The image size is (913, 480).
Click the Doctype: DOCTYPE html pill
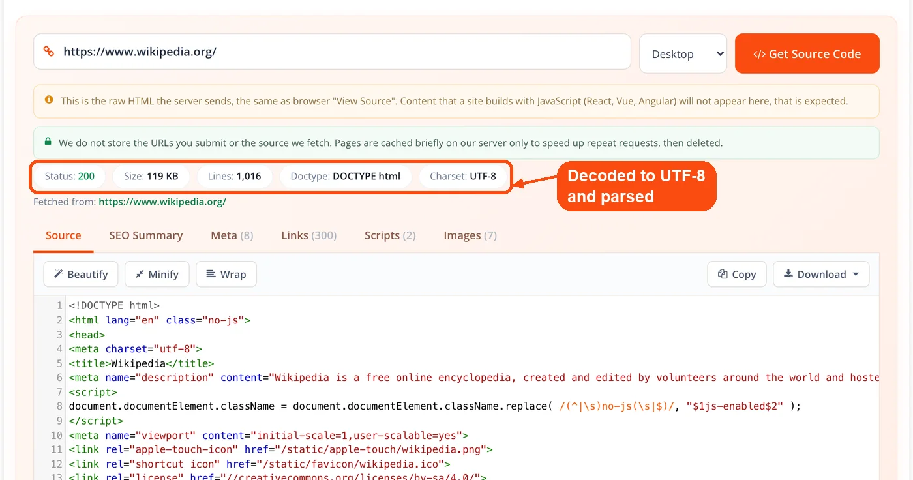346,176
